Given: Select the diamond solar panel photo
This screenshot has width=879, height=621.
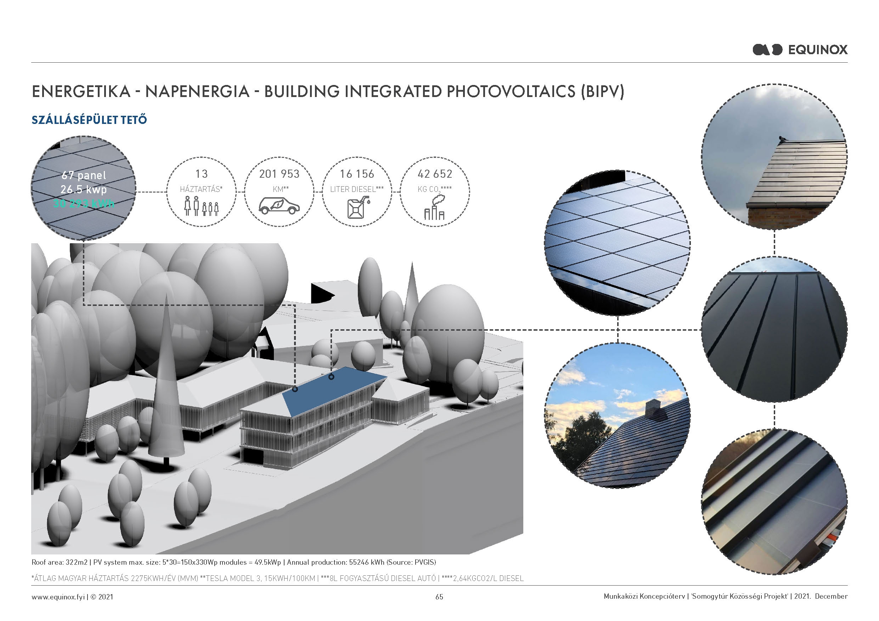Looking at the screenshot, I should point(617,243).
